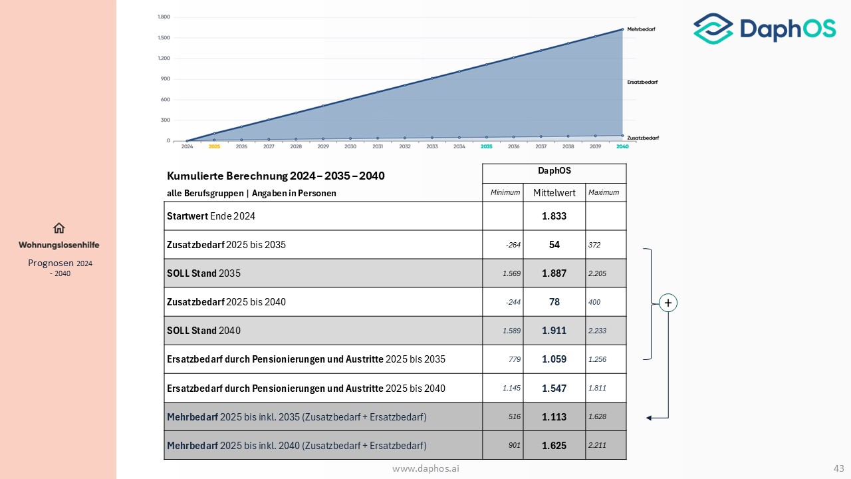The image size is (851, 479).
Task: Click the house icon above Wohnungslosenhilfe
Action: point(59,228)
